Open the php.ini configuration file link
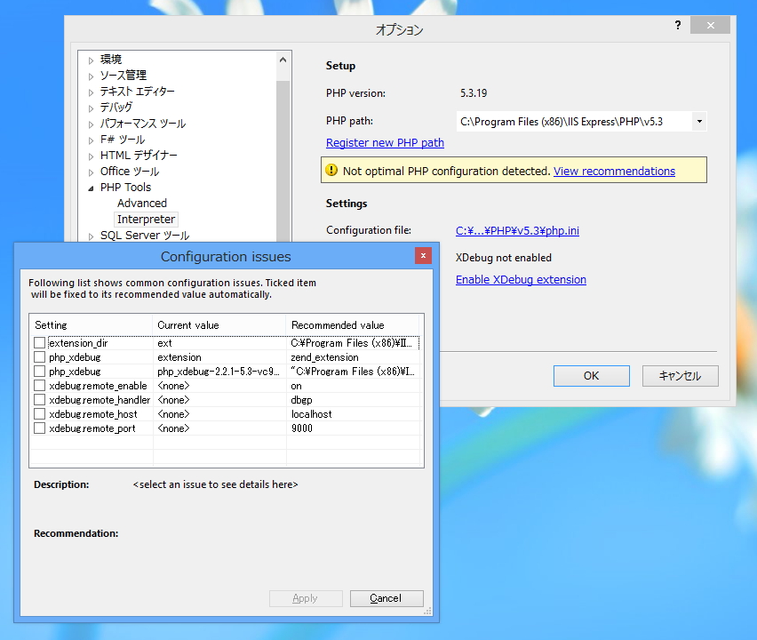The height and width of the screenshot is (640, 757). pyautogui.click(x=517, y=230)
